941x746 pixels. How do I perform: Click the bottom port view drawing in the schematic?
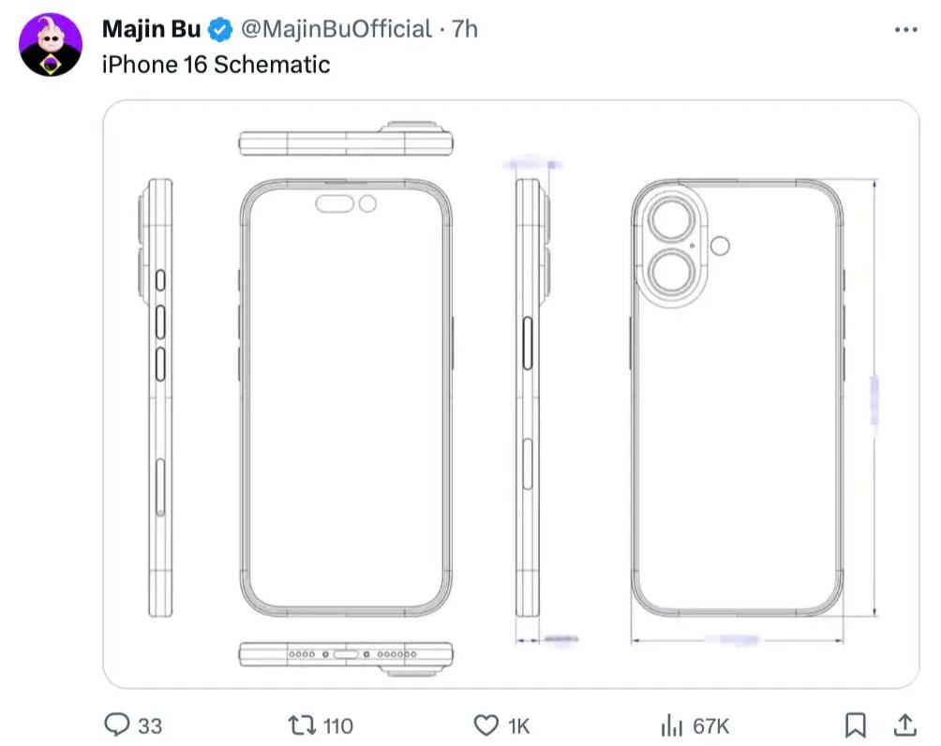click(345, 654)
